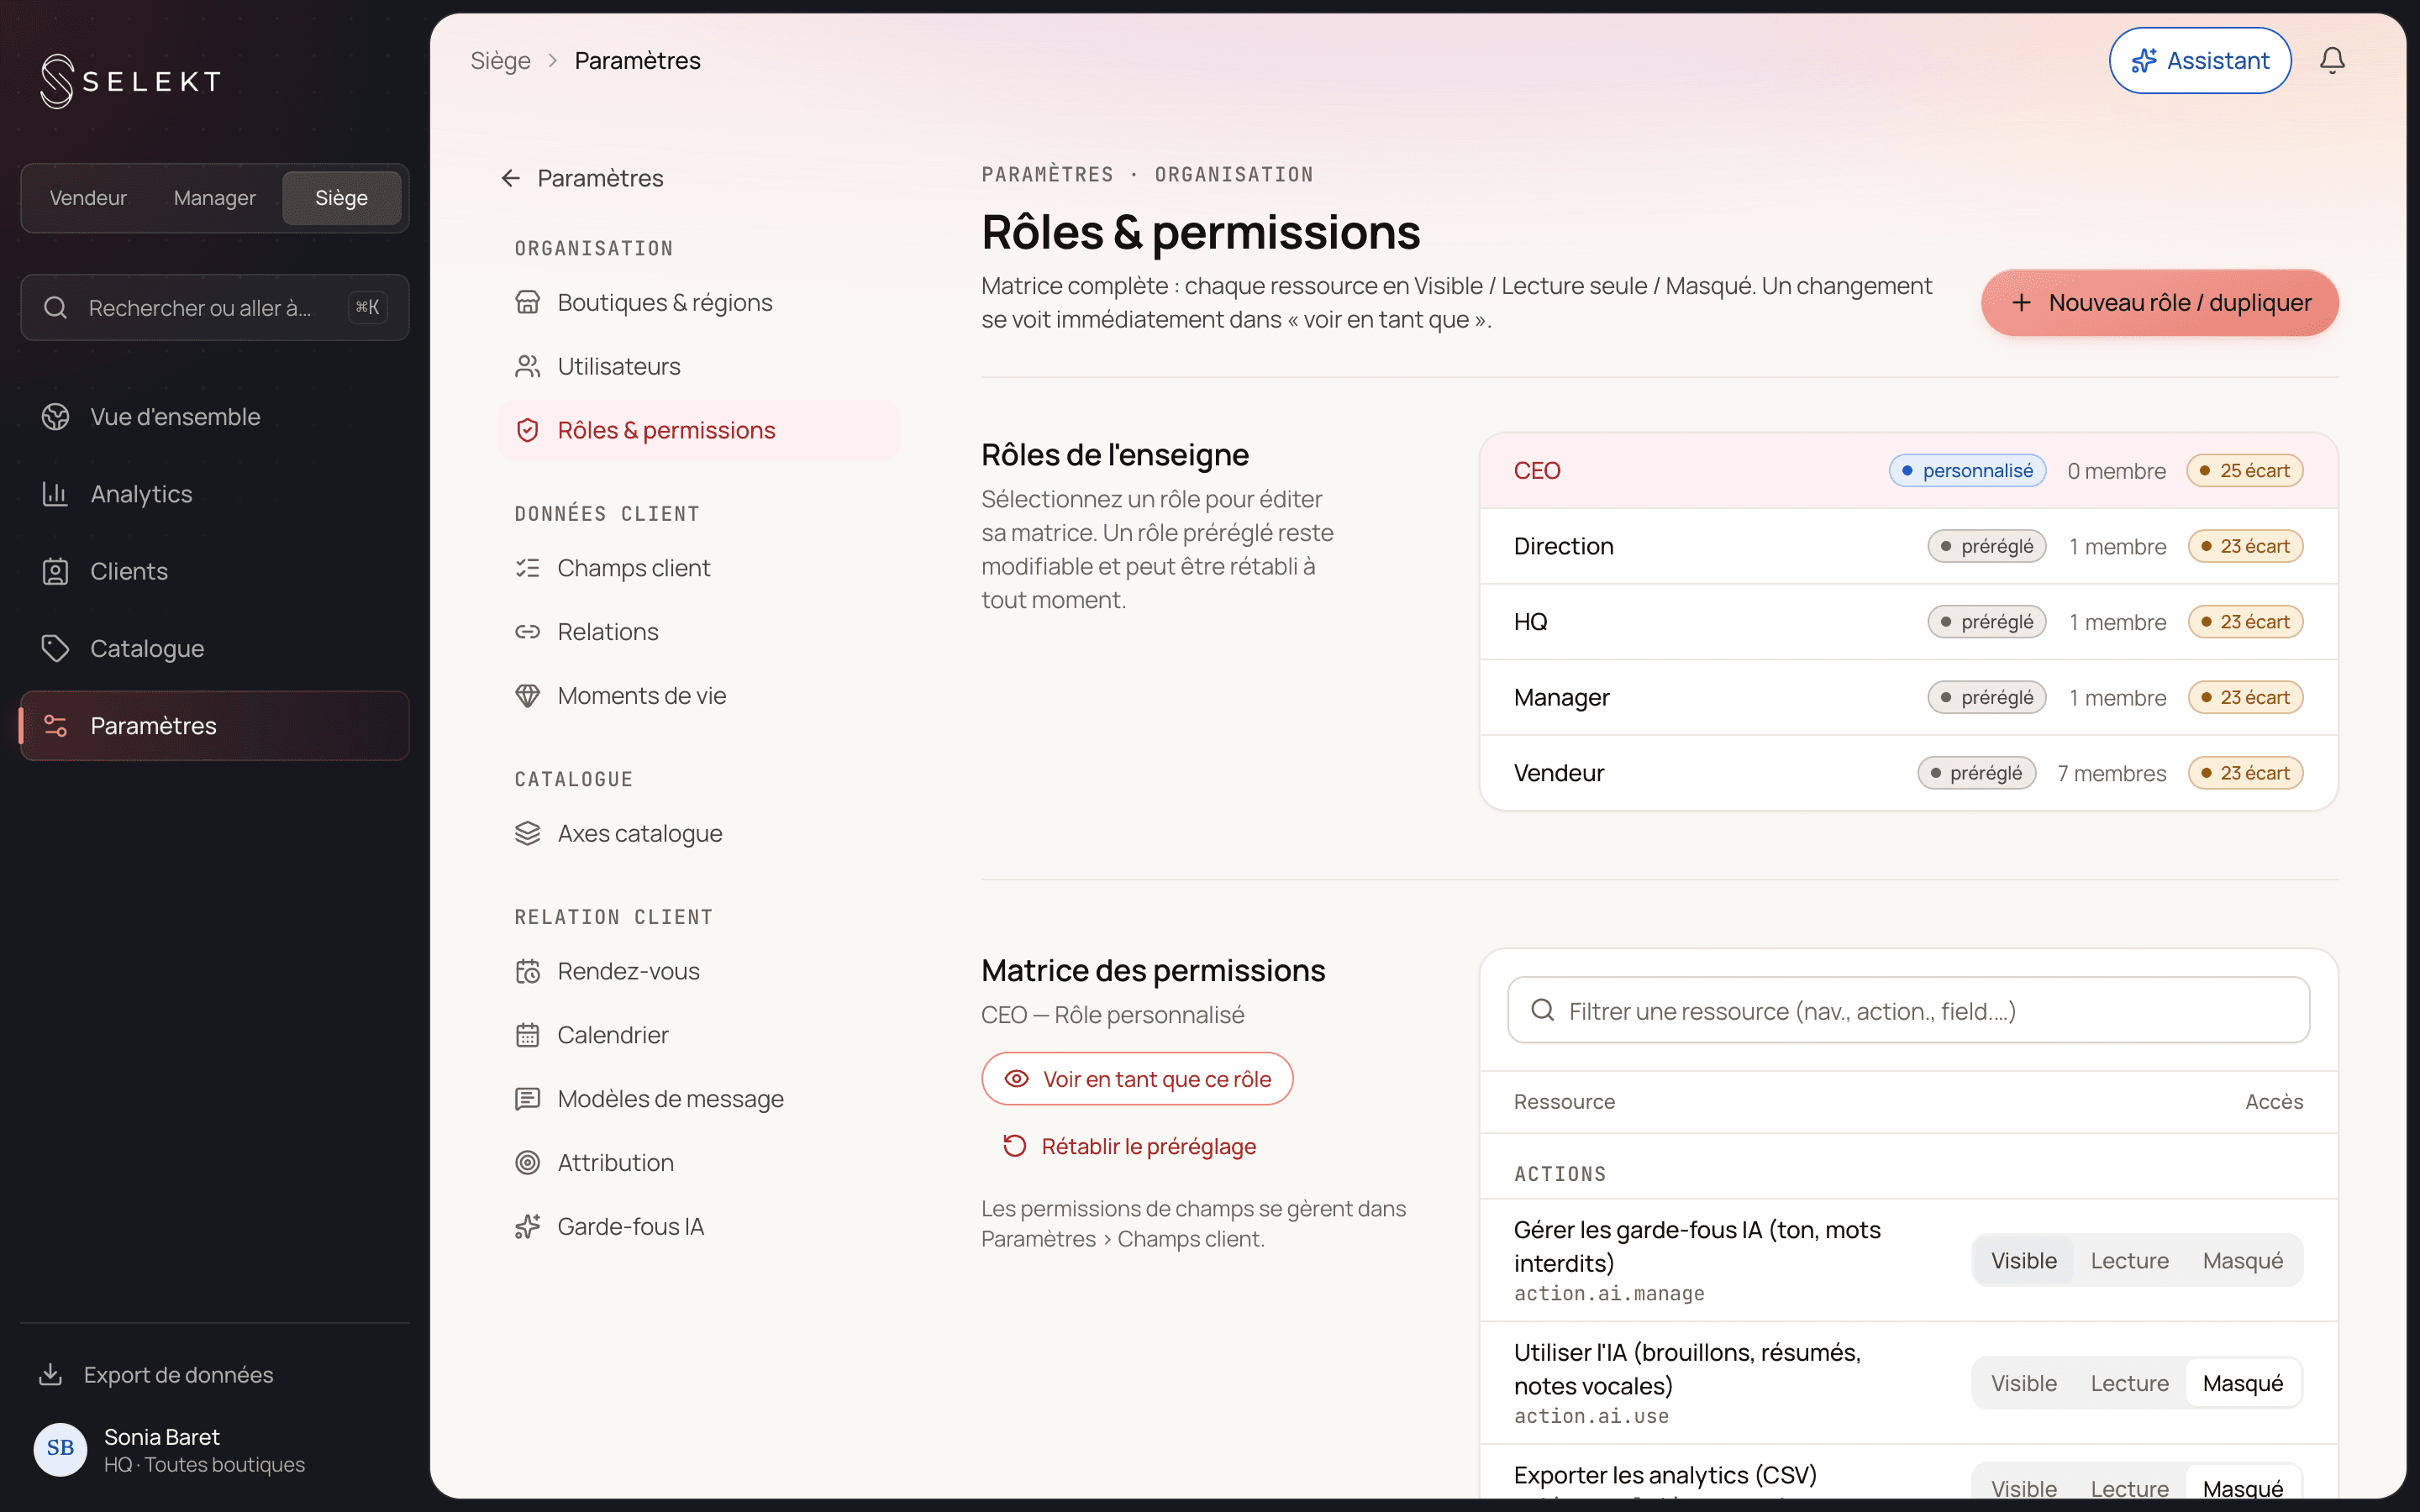2420x1512 pixels.
Task: Set action.ai.use access to Lecture
Action: pyautogui.click(x=2130, y=1383)
